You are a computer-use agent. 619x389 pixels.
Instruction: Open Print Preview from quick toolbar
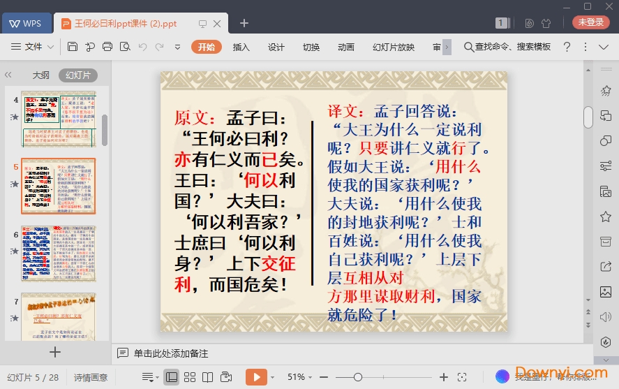click(125, 47)
